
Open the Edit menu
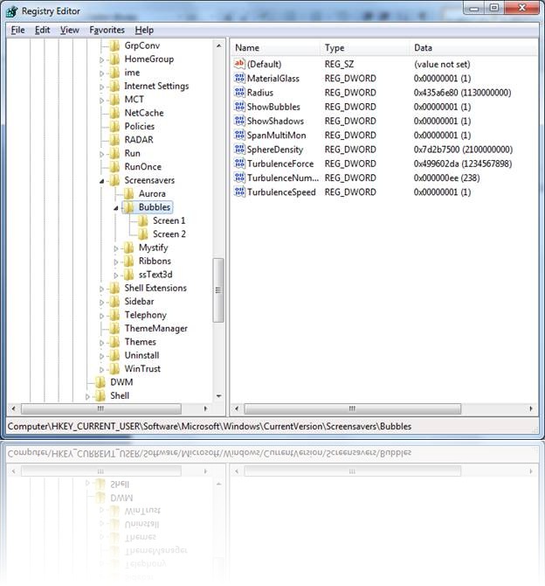[42, 30]
